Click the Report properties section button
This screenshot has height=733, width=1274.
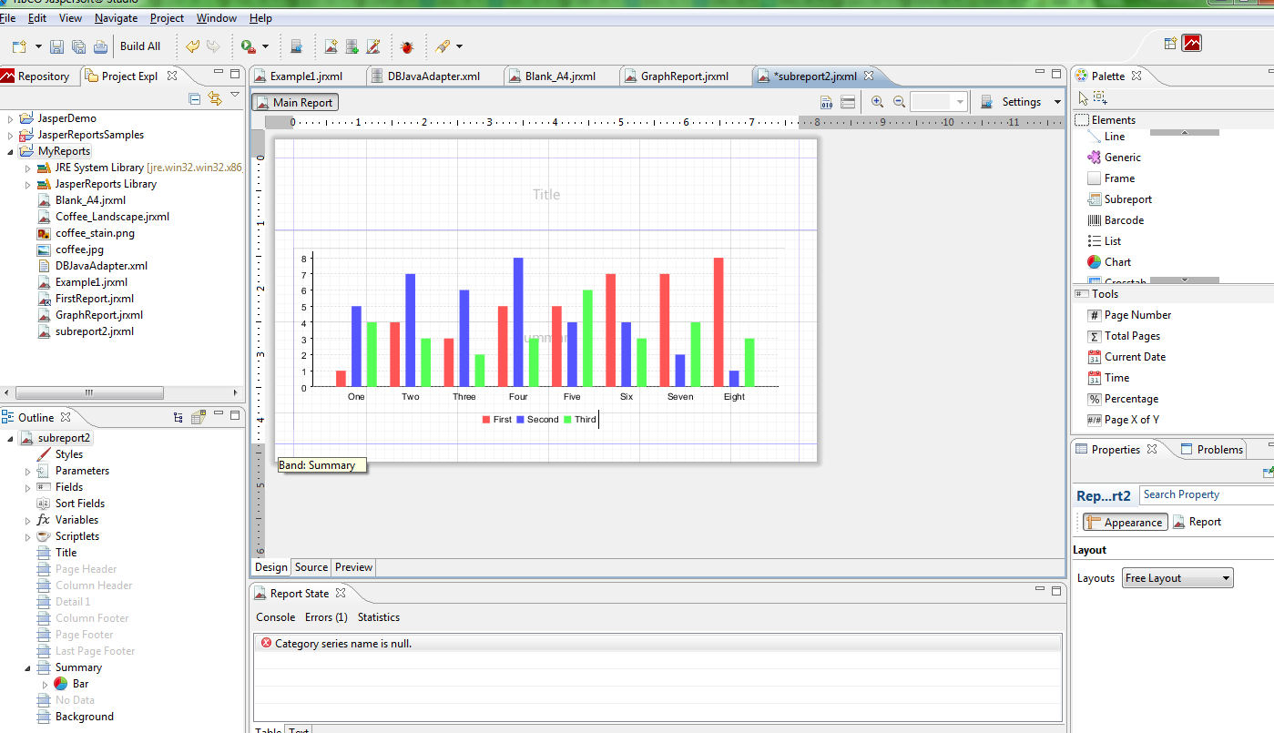pyautogui.click(x=1197, y=522)
